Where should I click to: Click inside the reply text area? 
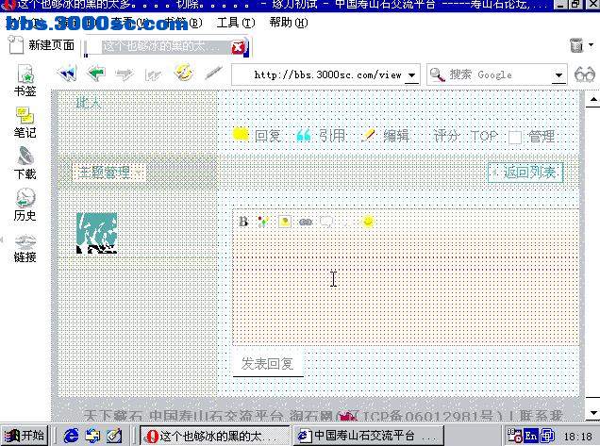[x=406, y=288]
